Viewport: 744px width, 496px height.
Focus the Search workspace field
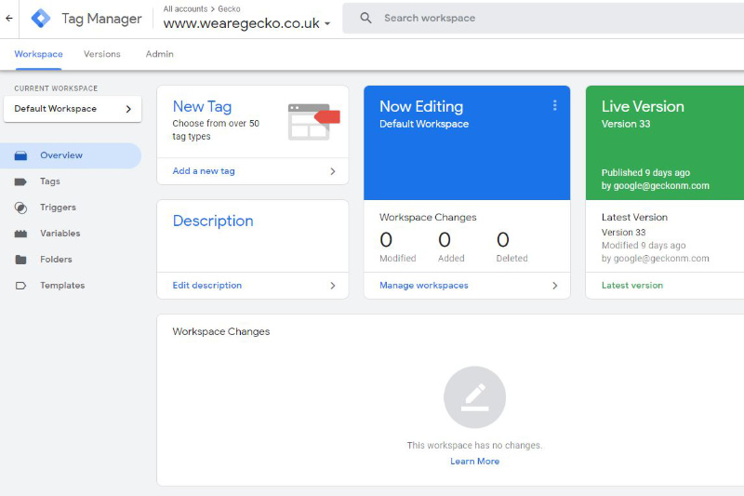coord(543,18)
